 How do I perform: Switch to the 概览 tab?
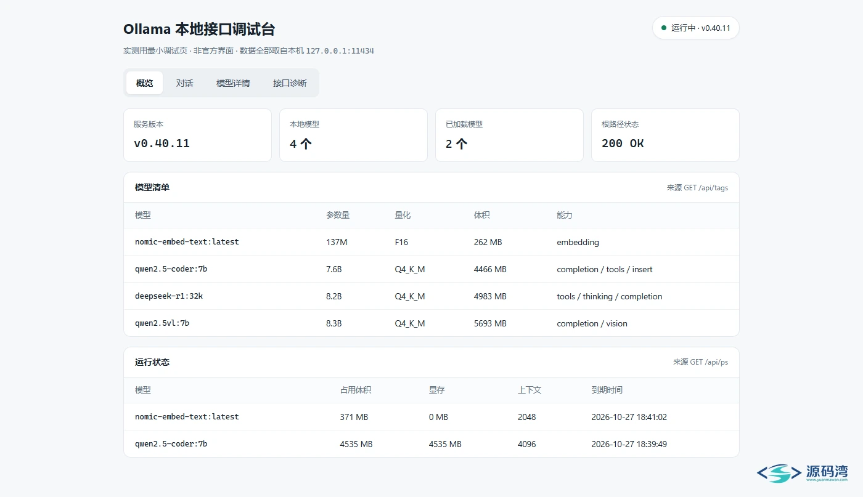tap(144, 83)
